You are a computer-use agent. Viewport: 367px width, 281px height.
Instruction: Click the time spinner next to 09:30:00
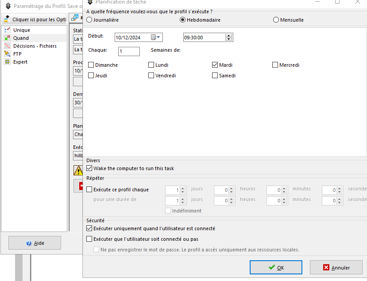click(x=228, y=38)
